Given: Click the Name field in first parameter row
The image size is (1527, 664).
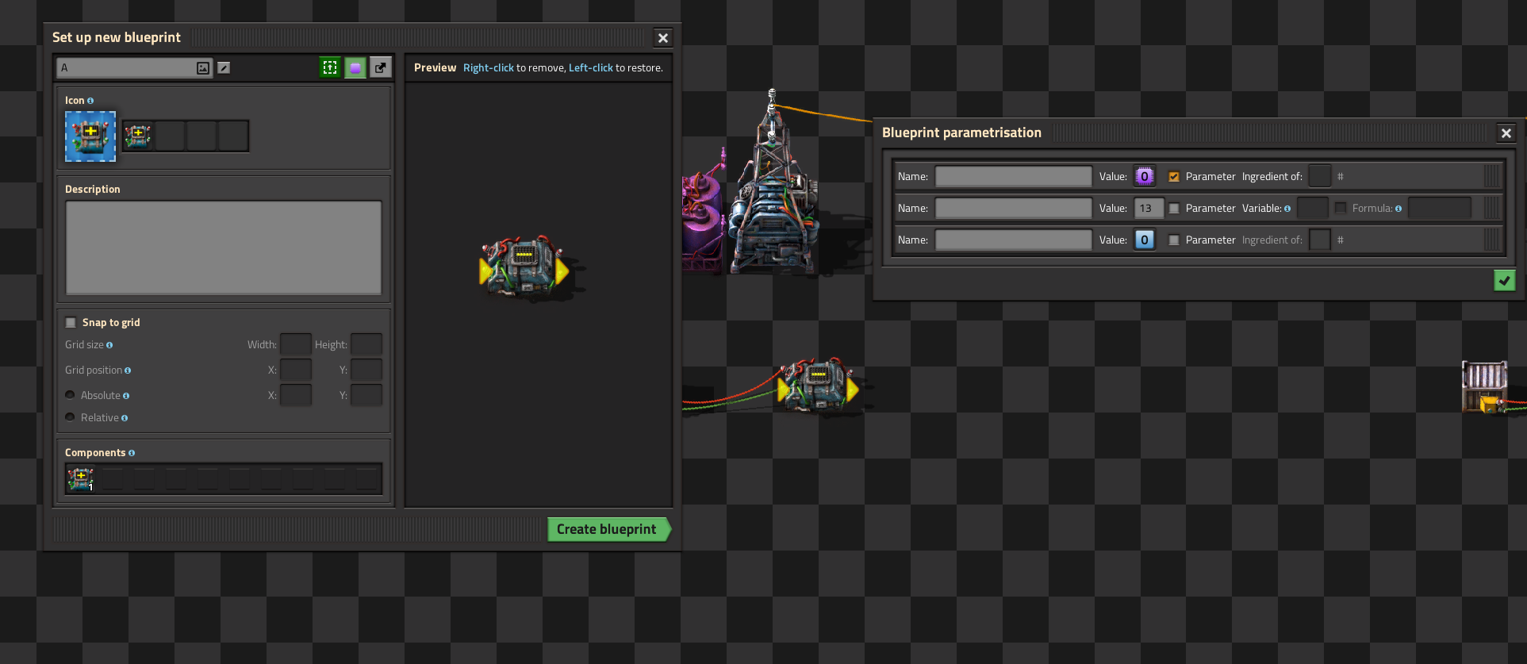Looking at the screenshot, I should 1014,176.
